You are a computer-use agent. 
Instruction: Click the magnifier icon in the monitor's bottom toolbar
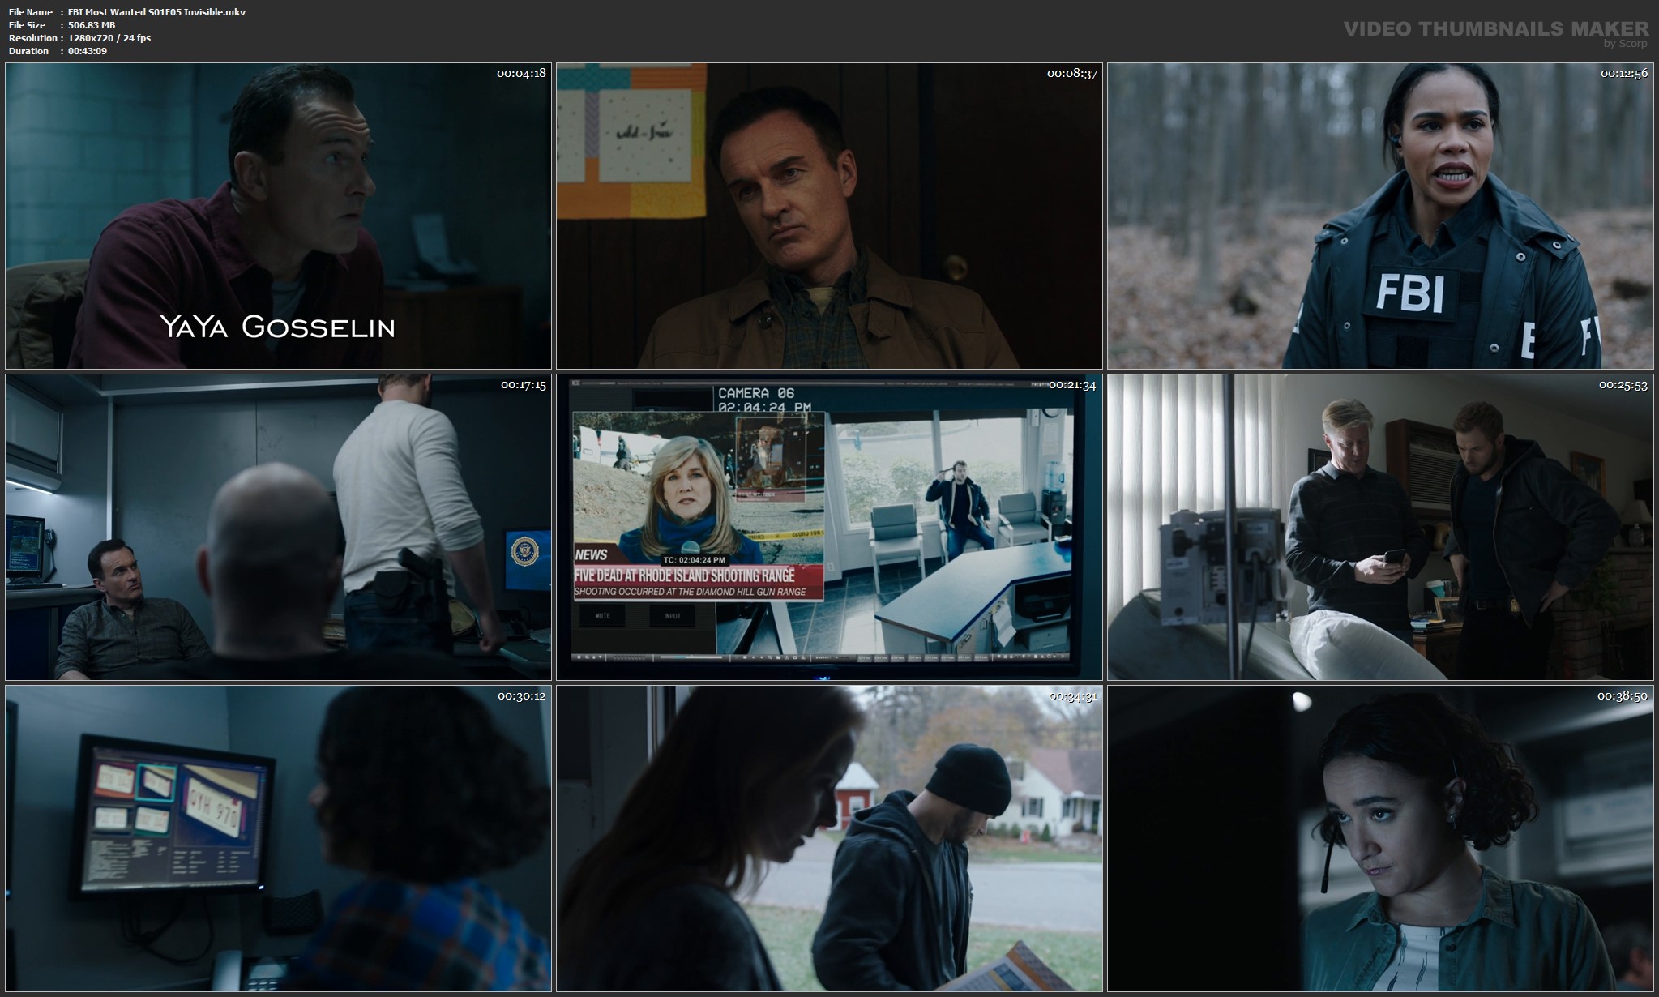(770, 657)
